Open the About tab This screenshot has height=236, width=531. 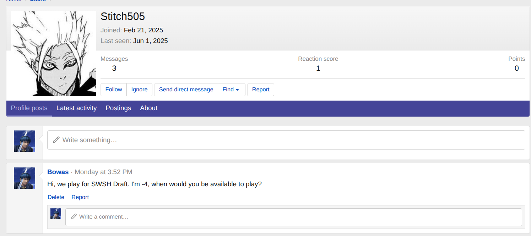(148, 108)
